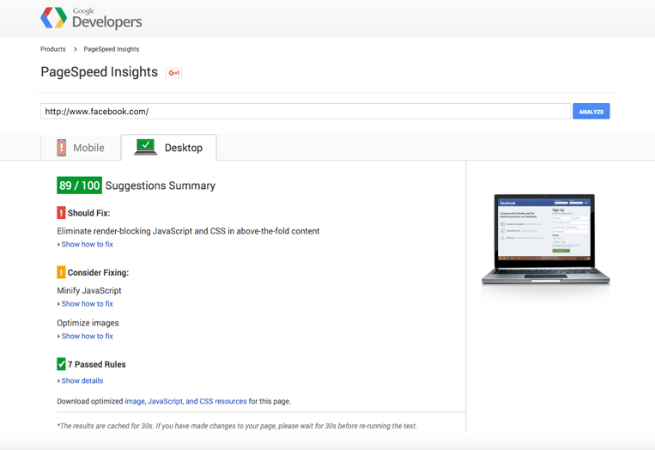
Task: Click the Eliminate render-blocking JavaScript rule text
Action: [x=188, y=231]
